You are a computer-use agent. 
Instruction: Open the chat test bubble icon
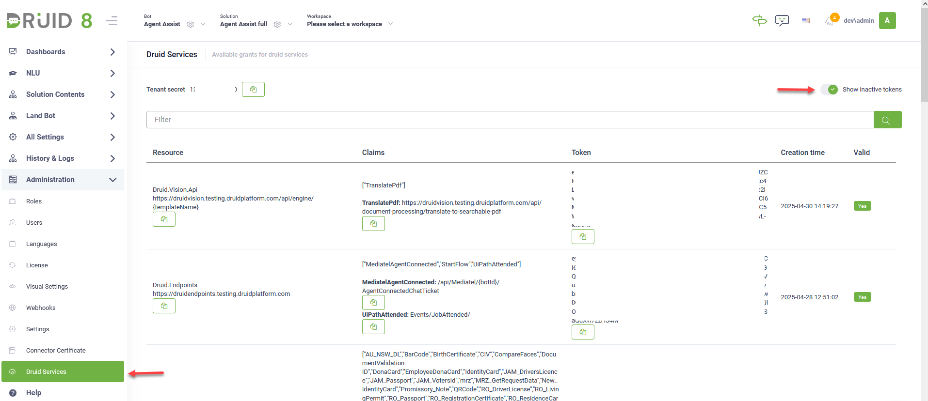coord(782,20)
